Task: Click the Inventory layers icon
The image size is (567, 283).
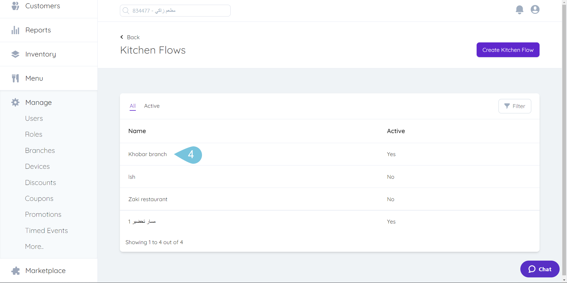Action: click(15, 54)
